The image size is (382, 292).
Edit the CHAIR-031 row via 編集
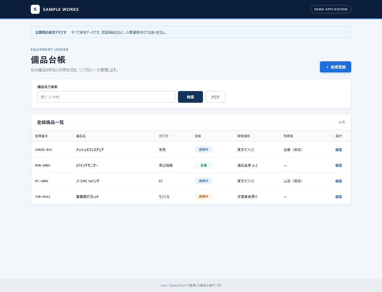pyautogui.click(x=338, y=150)
